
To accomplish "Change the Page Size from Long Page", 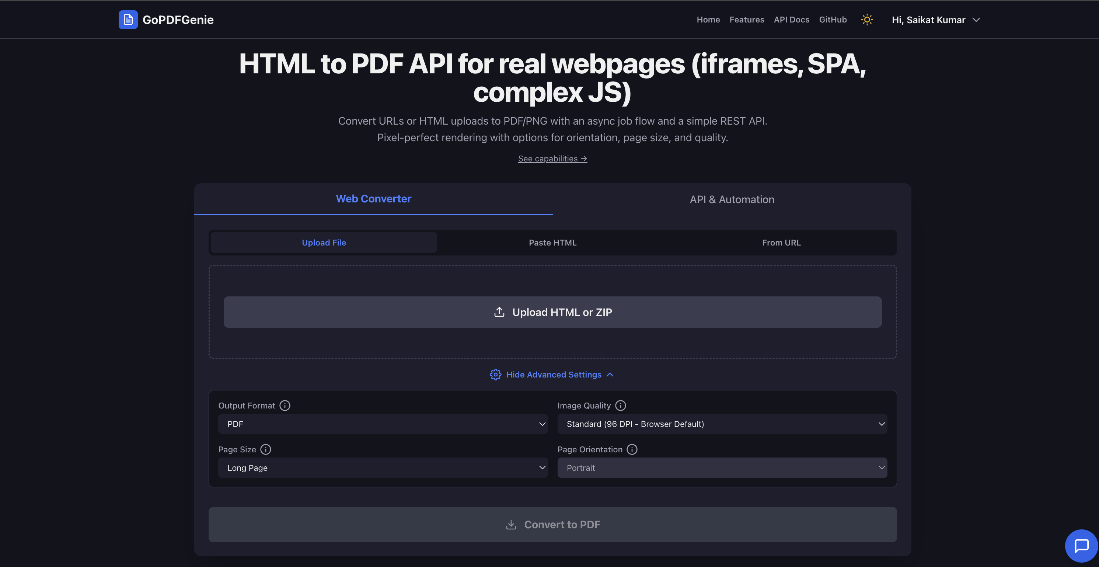I will click(x=383, y=467).
